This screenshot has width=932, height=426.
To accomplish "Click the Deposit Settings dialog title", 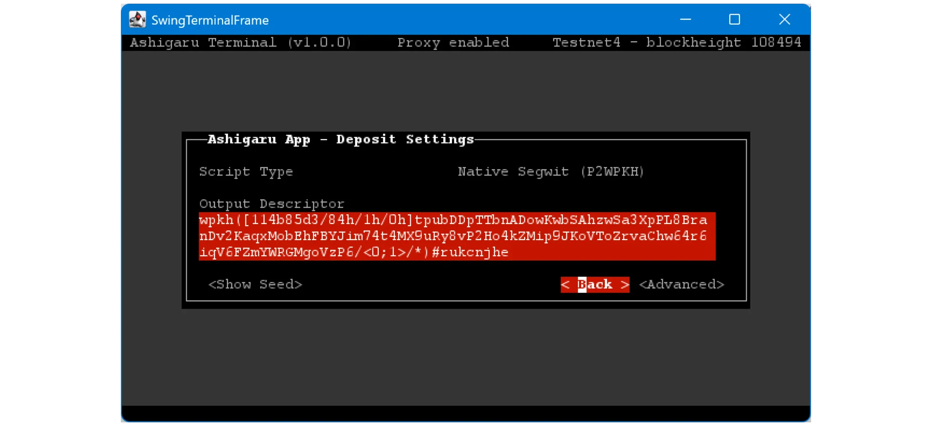I will click(340, 139).
